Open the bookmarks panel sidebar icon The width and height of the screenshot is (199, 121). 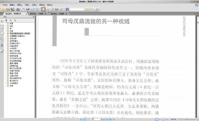pyautogui.click(x=2, y=21)
